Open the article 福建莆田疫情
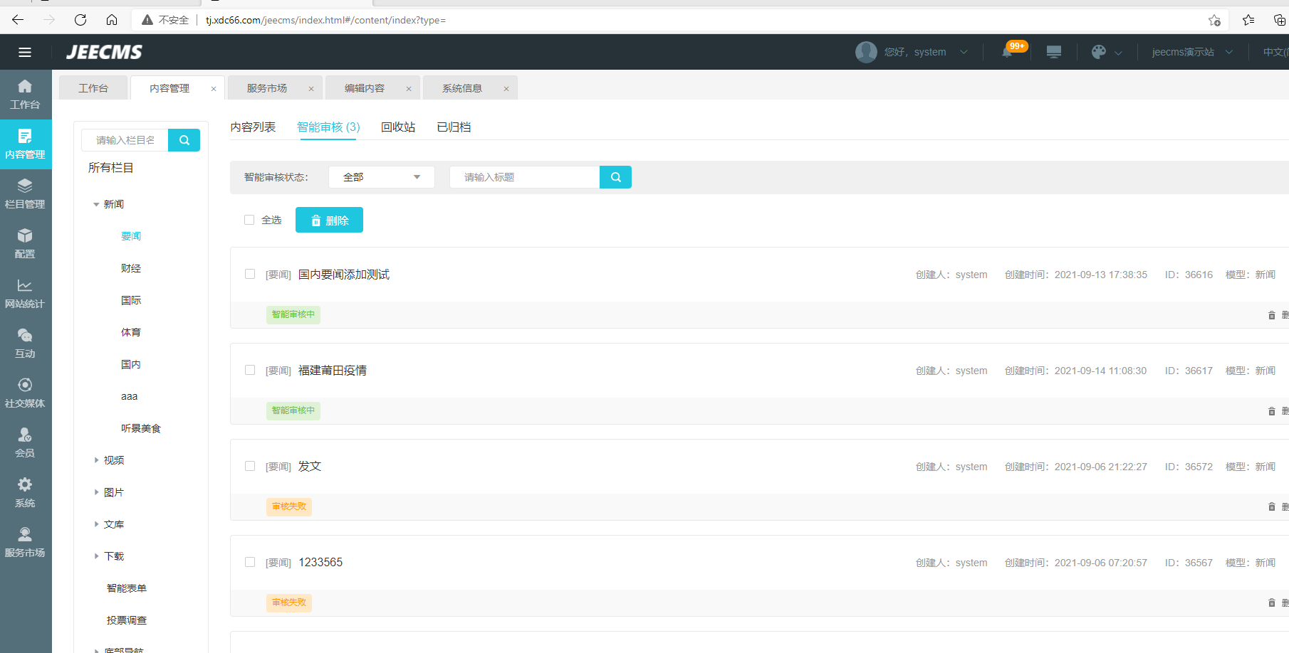Viewport: 1289px width, 653px height. pyautogui.click(x=333, y=371)
